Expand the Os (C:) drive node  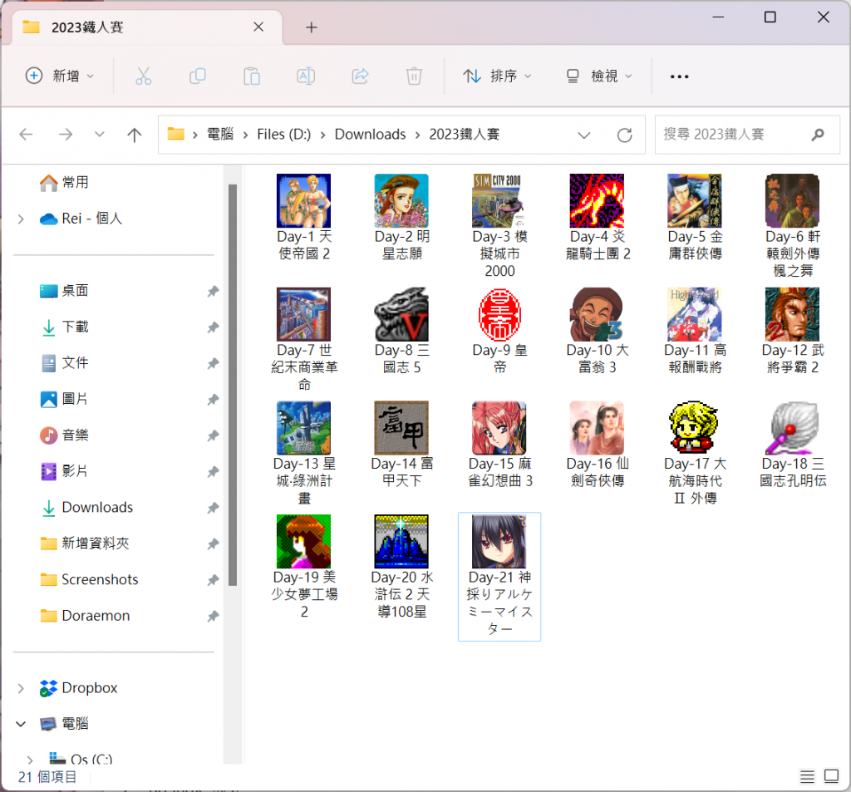click(x=30, y=760)
